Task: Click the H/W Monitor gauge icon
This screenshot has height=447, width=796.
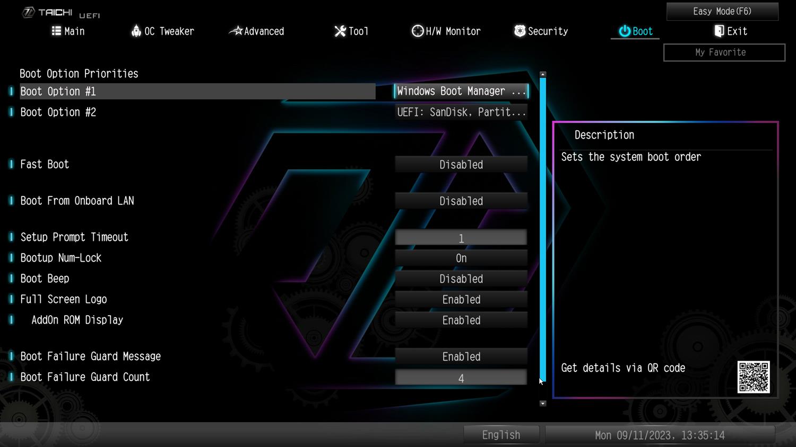Action: 418,31
